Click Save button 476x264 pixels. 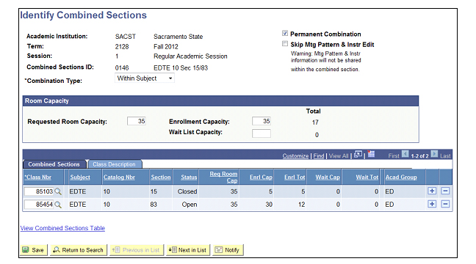(34, 250)
